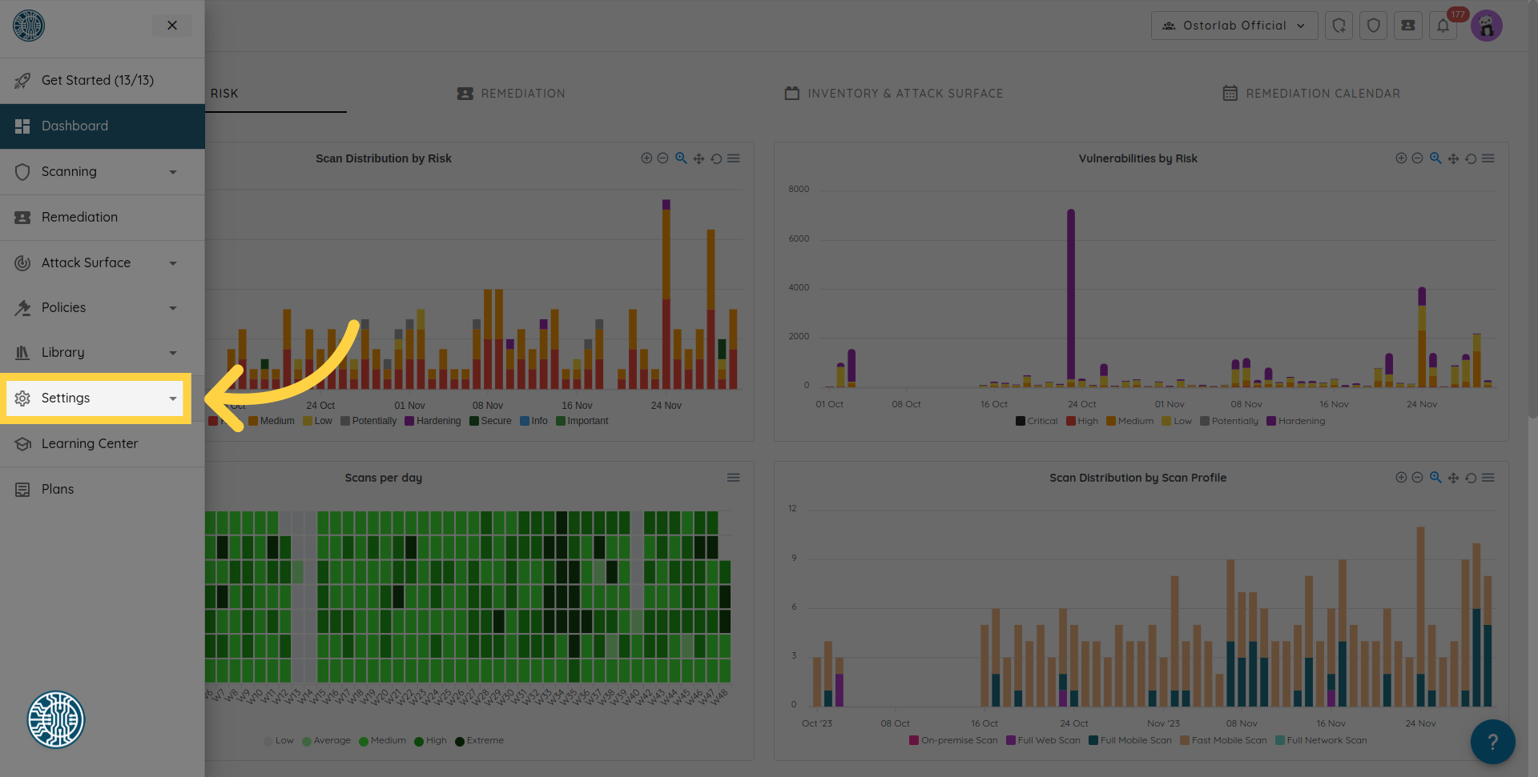Go to Plans in the sidebar
This screenshot has height=777, width=1538.
58,489
